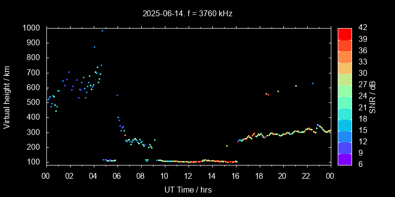
Task: Click the 'UT Time / hrs' axis label
Action: click(x=188, y=189)
